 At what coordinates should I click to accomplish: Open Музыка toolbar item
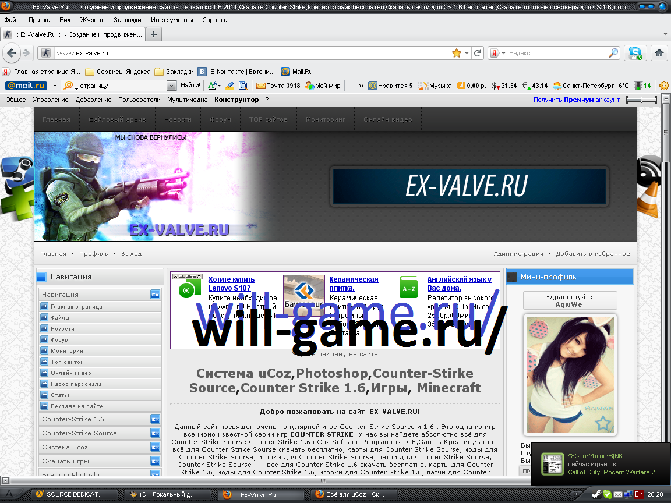[x=435, y=86]
